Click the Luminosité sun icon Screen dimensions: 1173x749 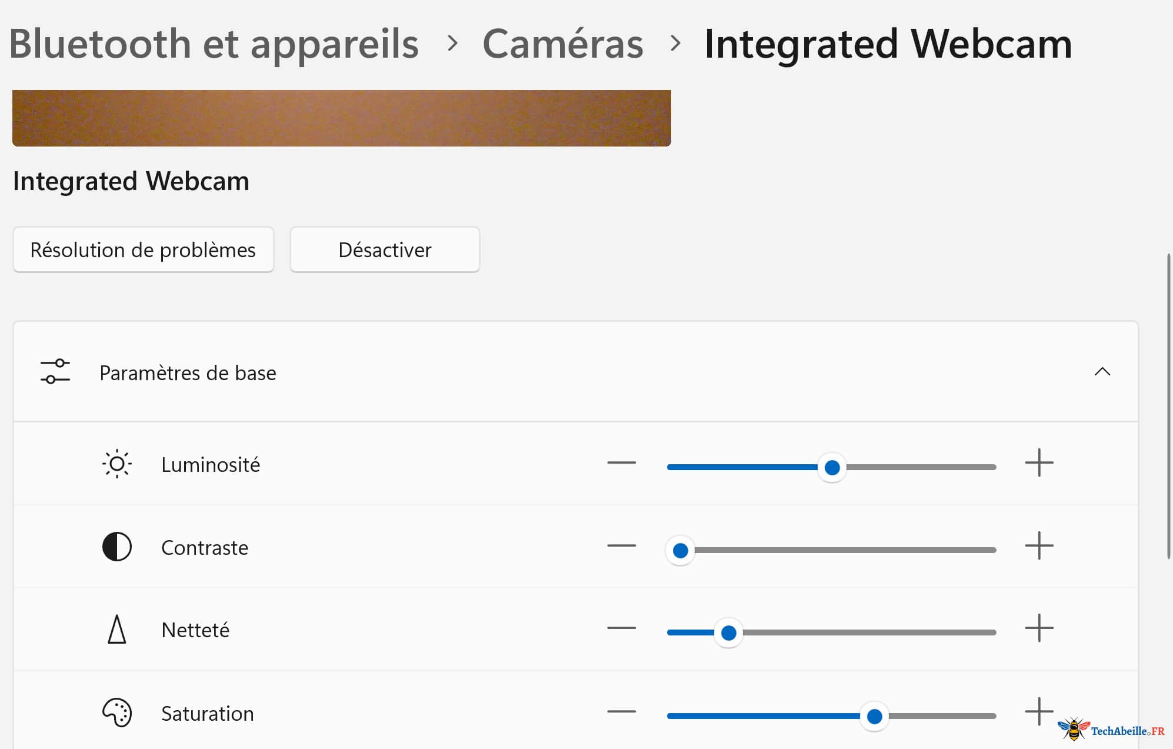pos(116,464)
